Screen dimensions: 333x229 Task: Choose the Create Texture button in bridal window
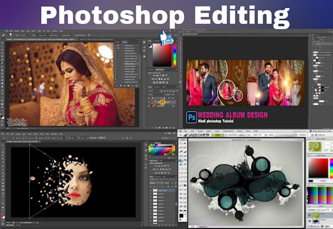(54, 35)
